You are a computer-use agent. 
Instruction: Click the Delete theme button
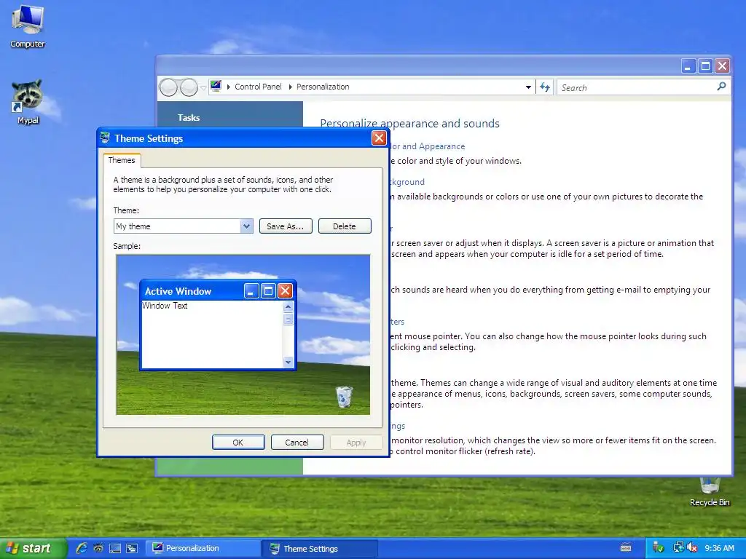(345, 226)
